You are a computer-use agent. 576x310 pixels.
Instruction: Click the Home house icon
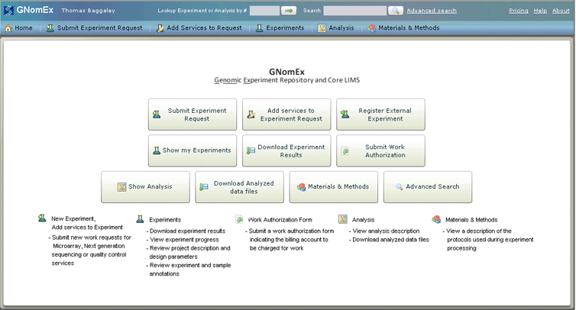(x=8, y=28)
